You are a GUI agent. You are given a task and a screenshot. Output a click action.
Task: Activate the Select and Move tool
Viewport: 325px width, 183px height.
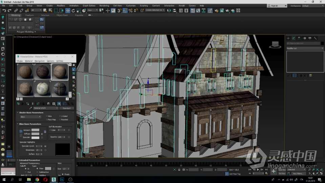(x=68, y=11)
